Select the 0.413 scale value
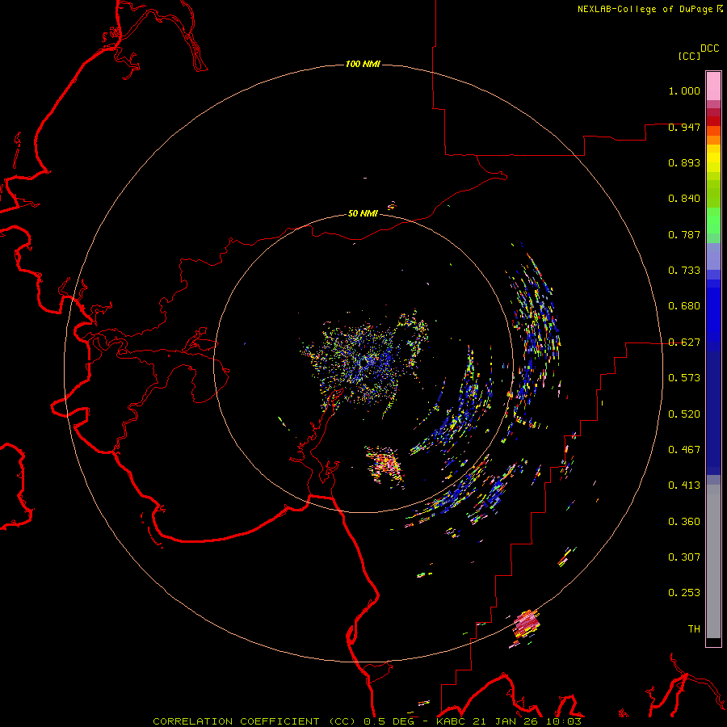 pos(684,485)
